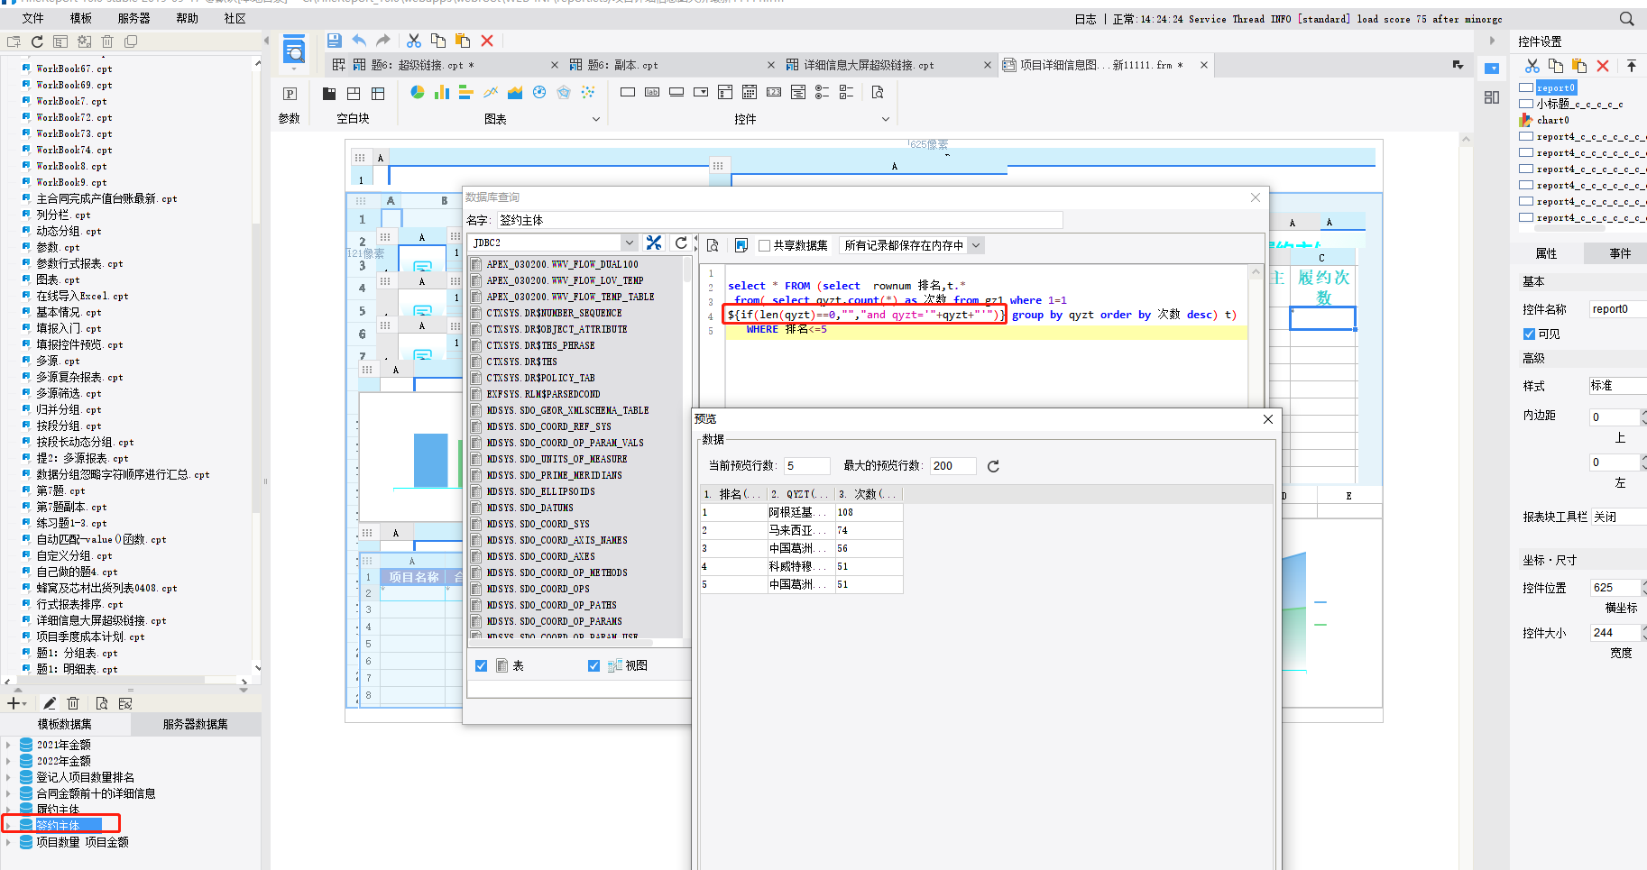The image size is (1647, 870).
Task: Open the 服务器 menu
Action: [133, 18]
